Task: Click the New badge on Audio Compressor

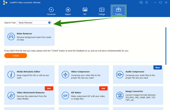Action: click(x=158, y=67)
